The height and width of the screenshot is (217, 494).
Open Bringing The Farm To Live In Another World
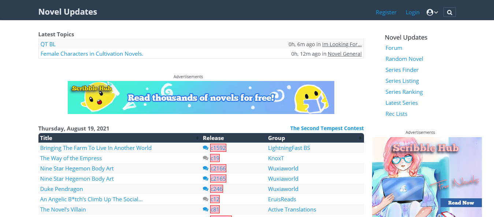[96, 148]
